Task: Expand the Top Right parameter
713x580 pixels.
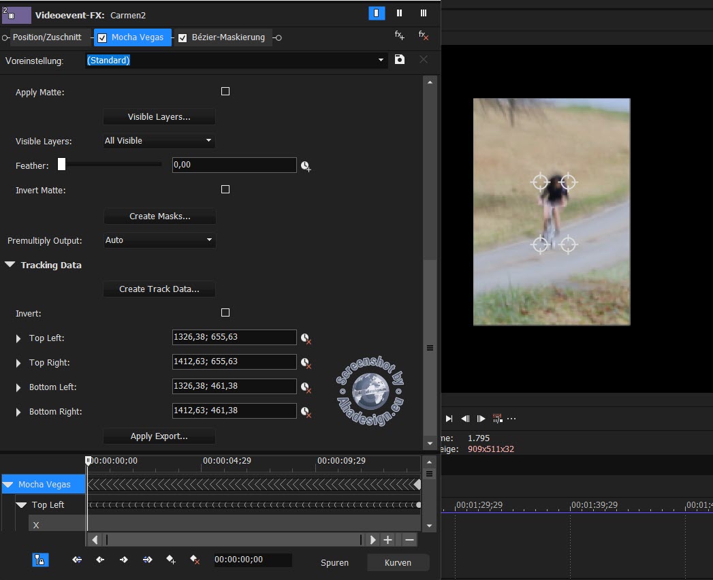Action: pyautogui.click(x=18, y=363)
